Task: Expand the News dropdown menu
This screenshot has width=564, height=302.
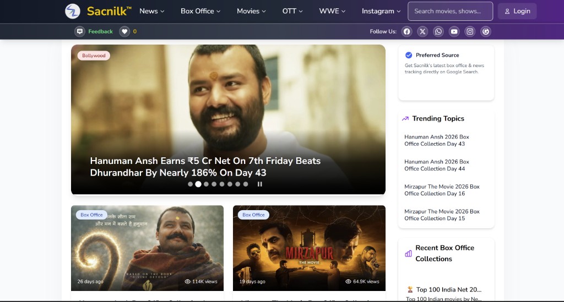Action: coord(152,11)
